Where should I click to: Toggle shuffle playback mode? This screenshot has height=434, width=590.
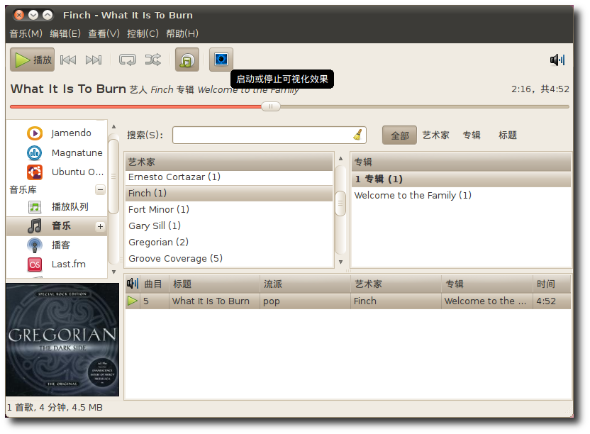153,60
